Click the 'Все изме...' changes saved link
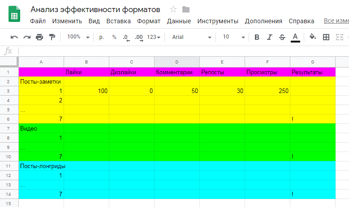The image size is (349, 207). pyautogui.click(x=336, y=21)
